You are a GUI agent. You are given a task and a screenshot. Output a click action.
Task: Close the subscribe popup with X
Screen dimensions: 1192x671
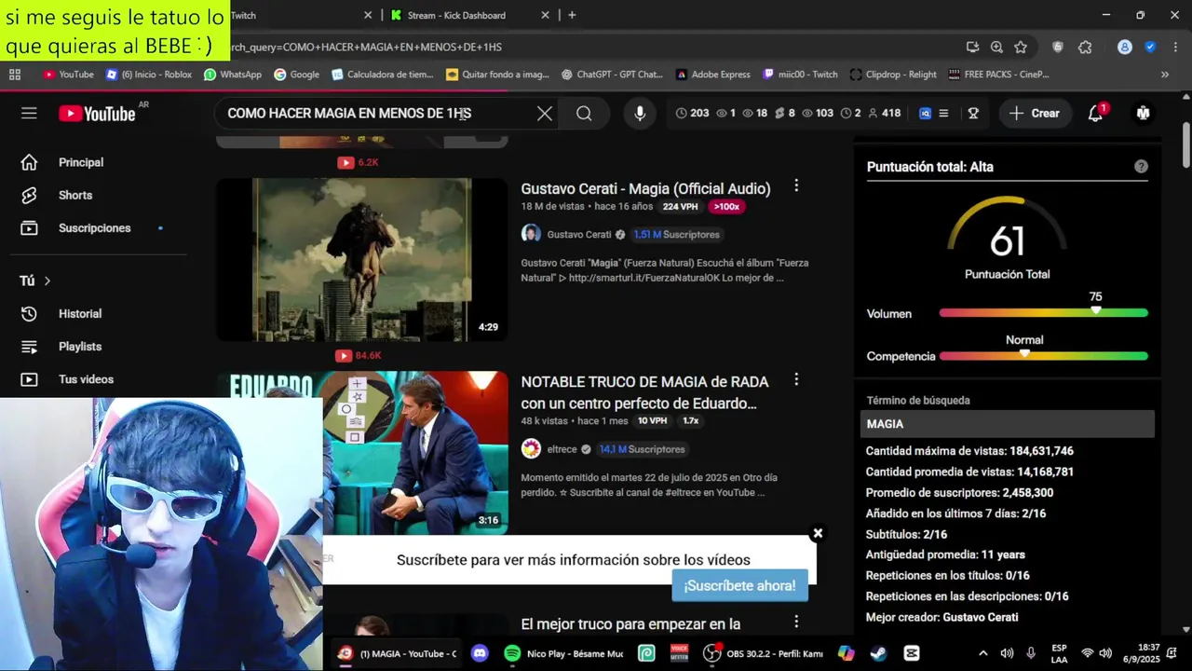point(818,533)
